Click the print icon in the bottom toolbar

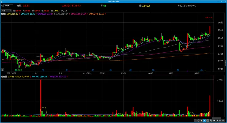pos(198,121)
